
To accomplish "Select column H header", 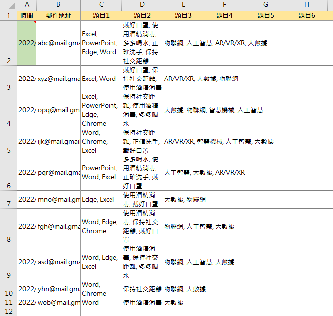I will (x=306, y=5).
